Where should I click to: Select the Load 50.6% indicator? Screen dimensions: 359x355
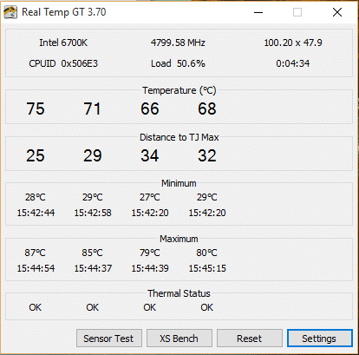pyautogui.click(x=178, y=63)
